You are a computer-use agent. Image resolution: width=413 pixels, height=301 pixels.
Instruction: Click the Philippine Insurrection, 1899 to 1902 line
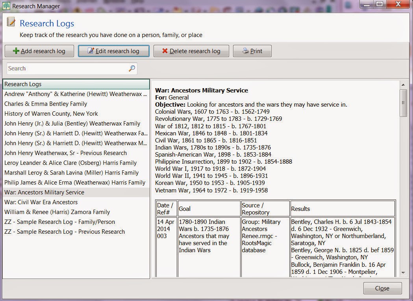(224, 161)
